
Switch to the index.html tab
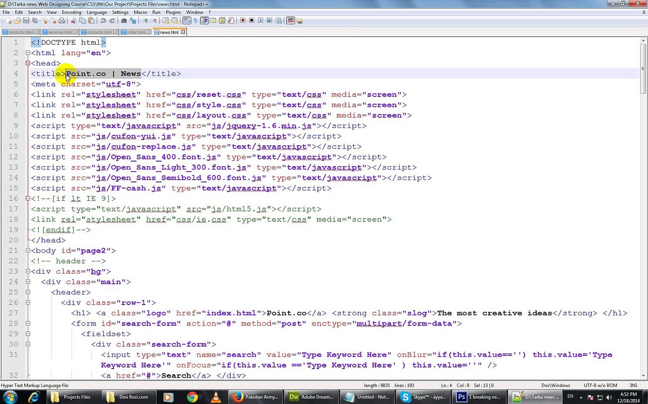pos(135,32)
